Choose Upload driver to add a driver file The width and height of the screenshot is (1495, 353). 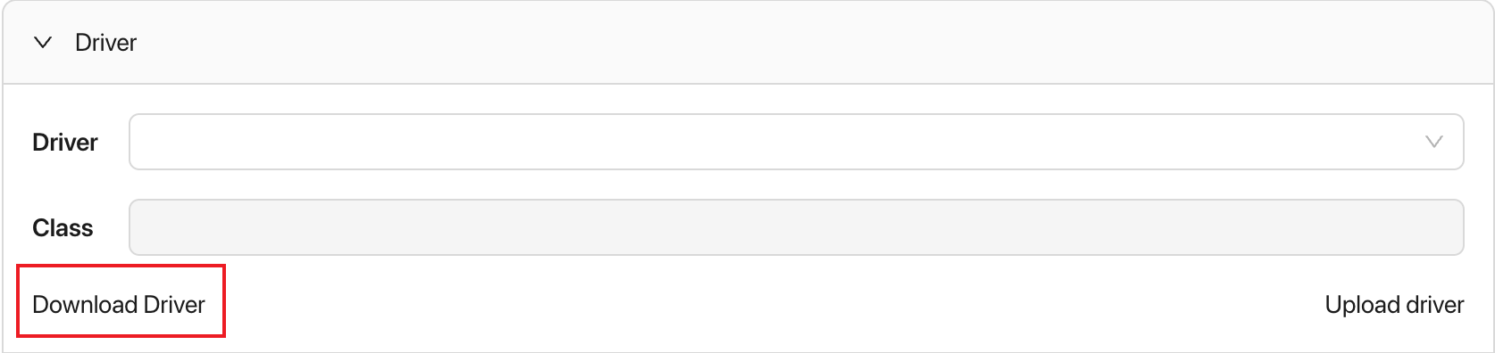(1394, 305)
